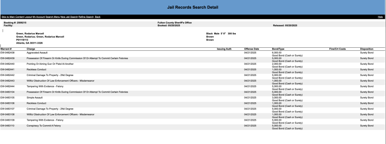Select Black Male 5' 8" 300 lbs text
The height and width of the screenshot is (144, 386).
(x=221, y=33)
